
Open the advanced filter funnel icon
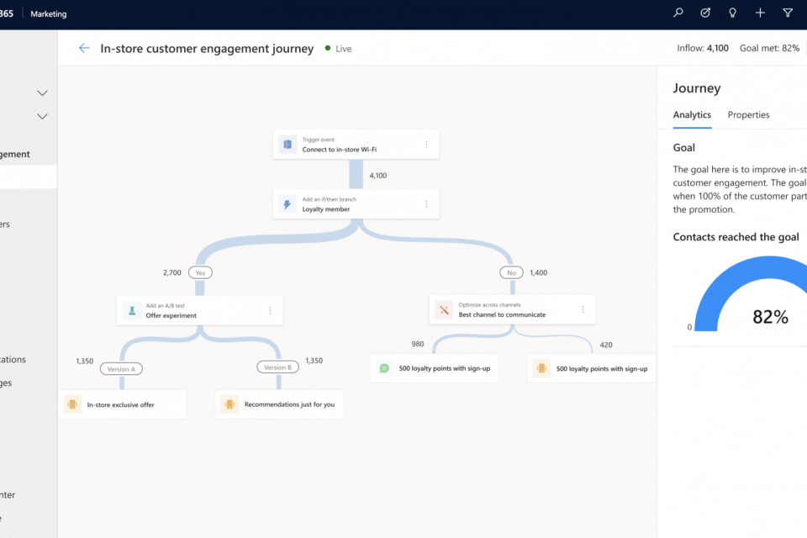pyautogui.click(x=788, y=13)
